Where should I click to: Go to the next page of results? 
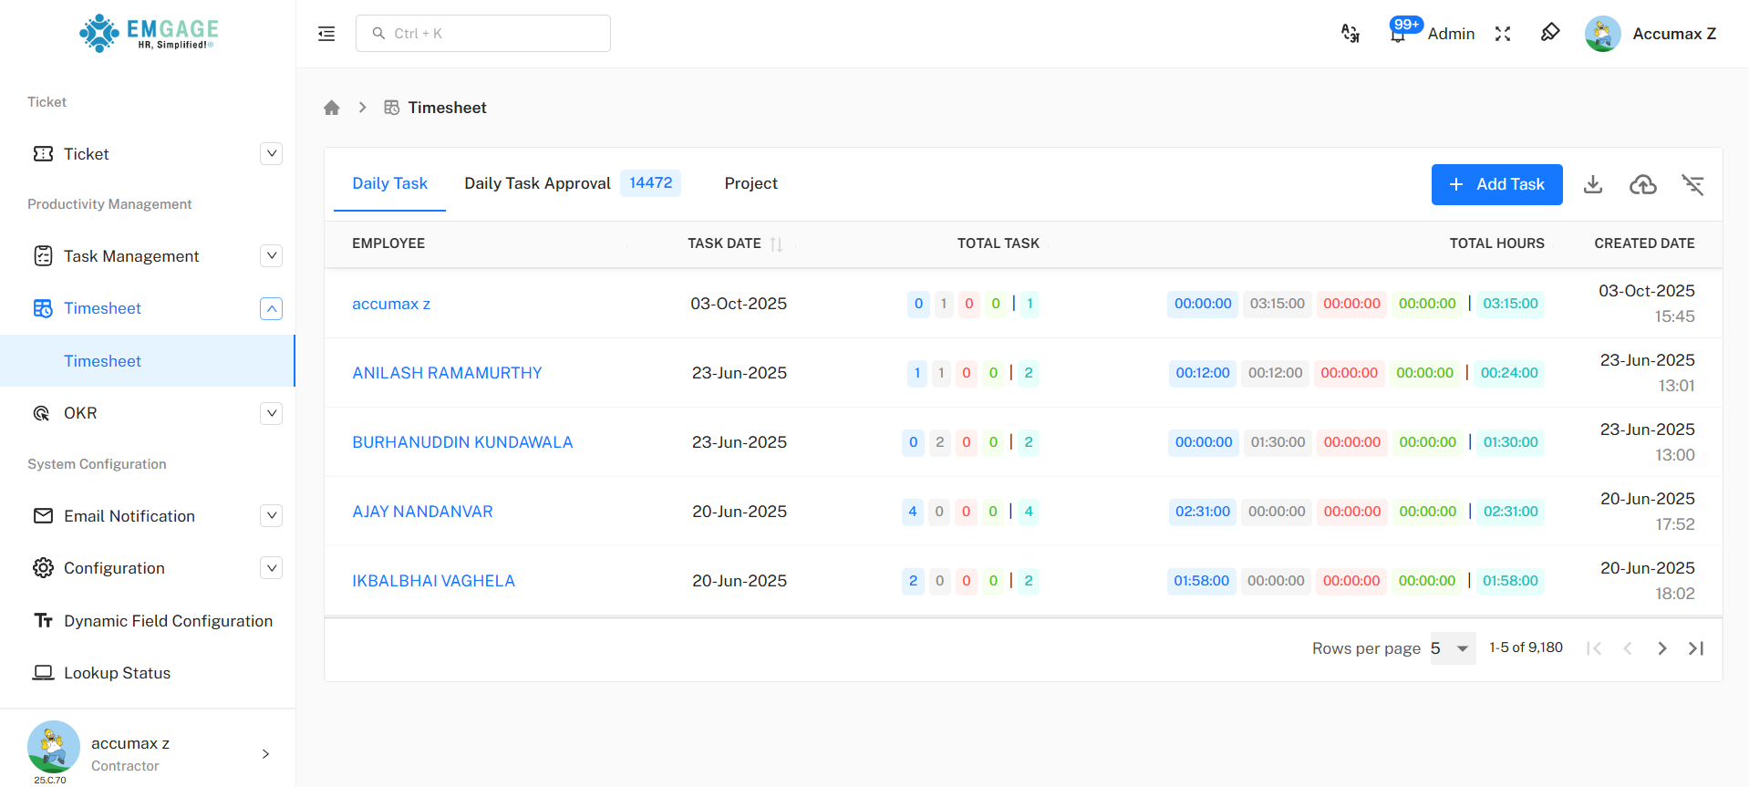pos(1662,648)
